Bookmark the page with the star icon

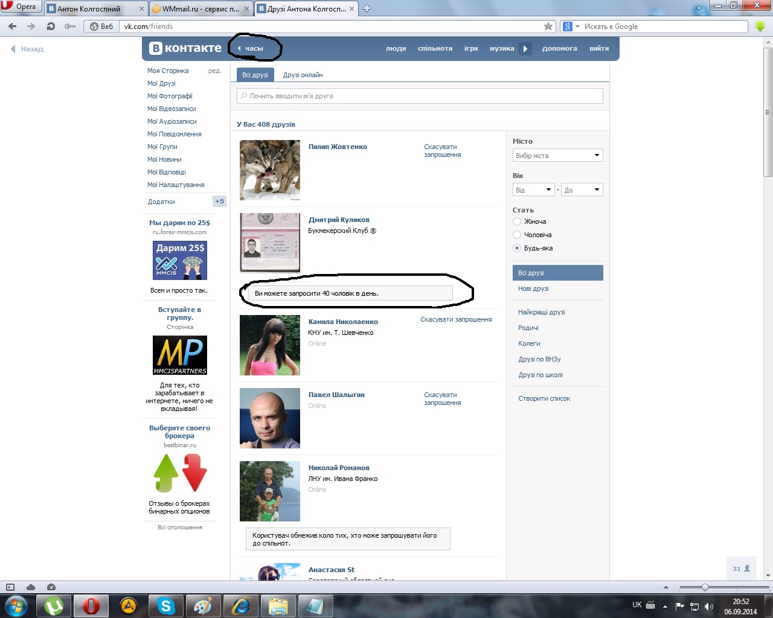click(x=548, y=27)
